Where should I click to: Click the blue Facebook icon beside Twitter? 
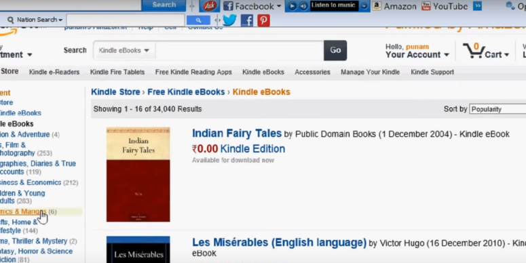coord(247,20)
